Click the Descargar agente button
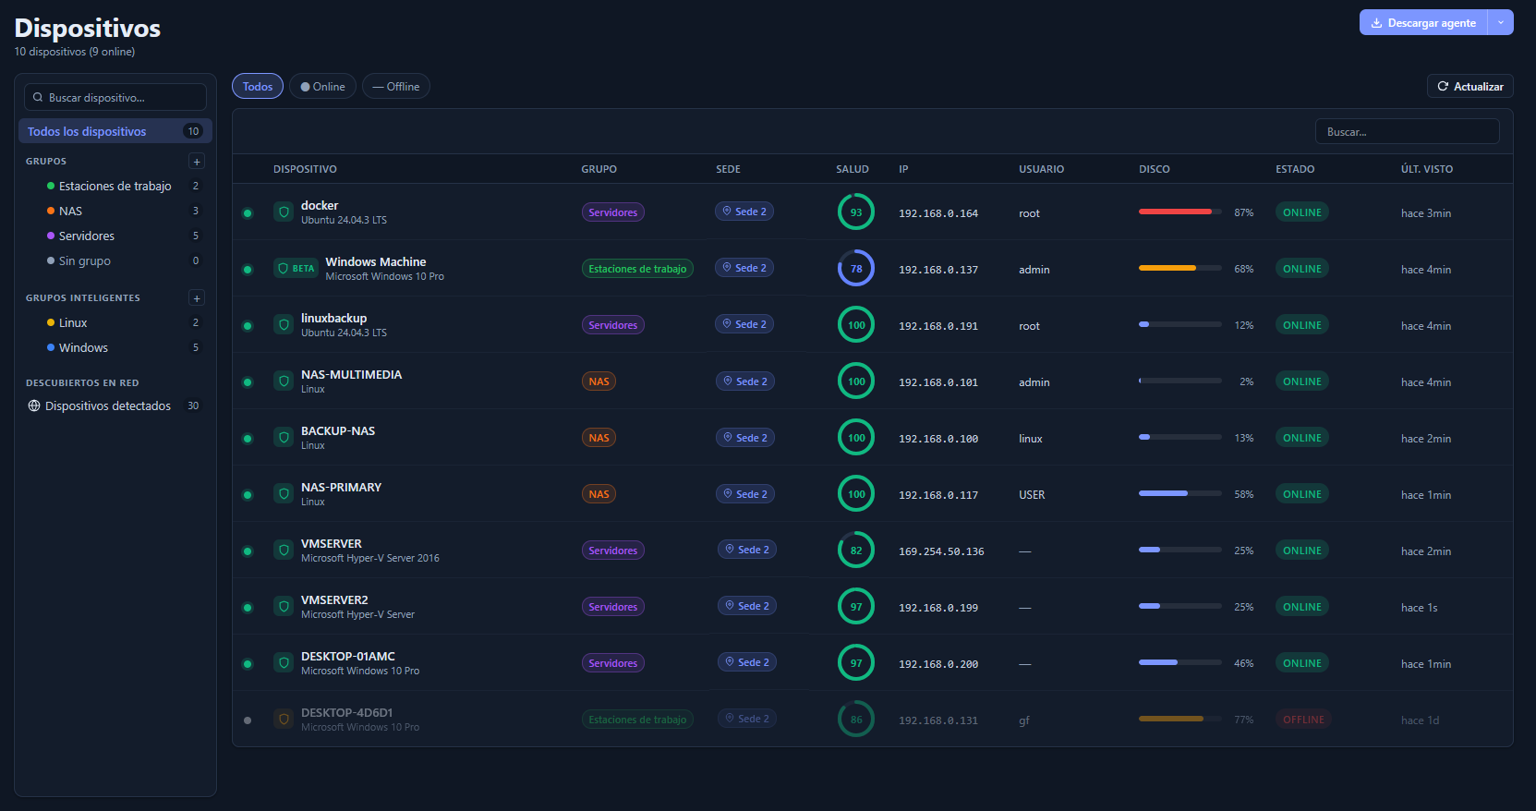Viewport: 1536px width, 811px height. click(1423, 22)
